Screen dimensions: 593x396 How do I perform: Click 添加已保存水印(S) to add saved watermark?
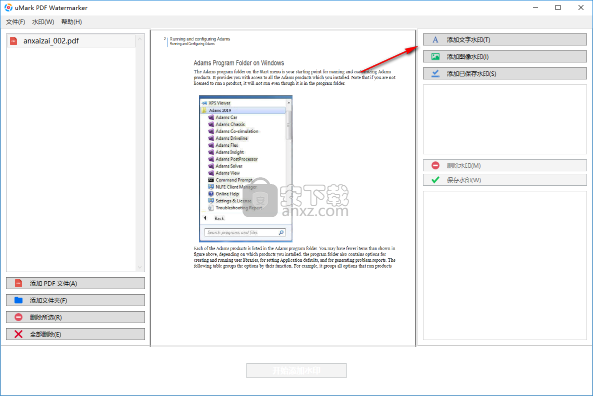pos(505,74)
